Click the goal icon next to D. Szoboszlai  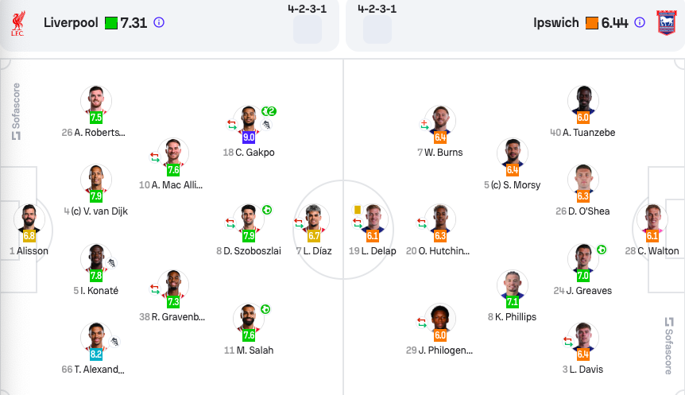tap(267, 210)
